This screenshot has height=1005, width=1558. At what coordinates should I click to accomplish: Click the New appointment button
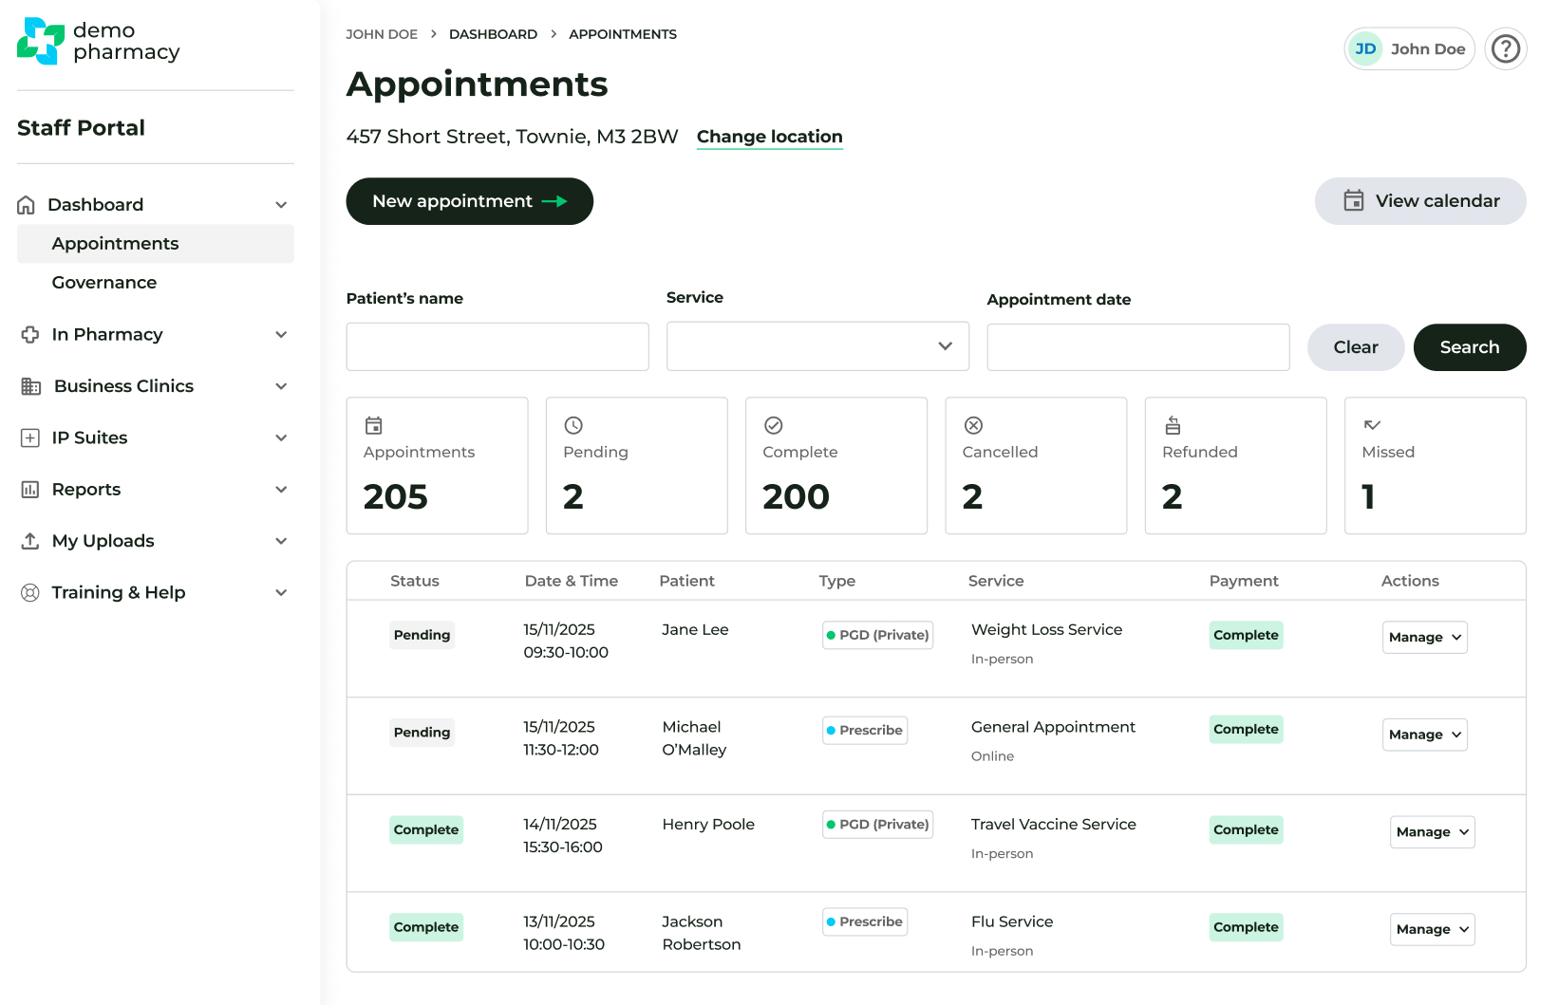[469, 201]
